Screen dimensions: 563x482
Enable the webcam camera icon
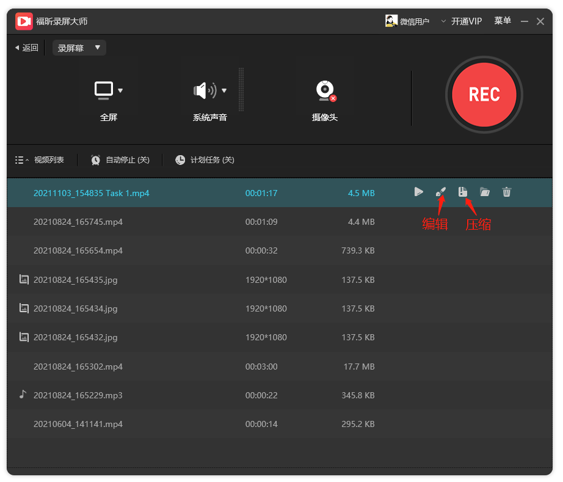pyautogui.click(x=325, y=91)
